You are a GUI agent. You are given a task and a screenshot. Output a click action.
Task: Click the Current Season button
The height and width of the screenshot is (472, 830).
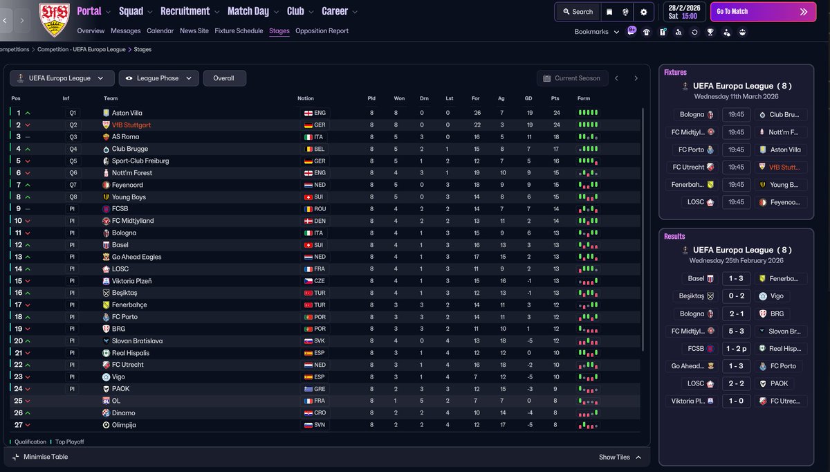(572, 78)
